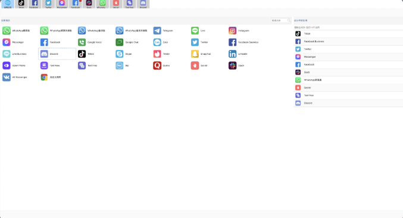This screenshot has width=403, height=218.
Task: Switch to the Discord tab
Action: tap(143, 4)
